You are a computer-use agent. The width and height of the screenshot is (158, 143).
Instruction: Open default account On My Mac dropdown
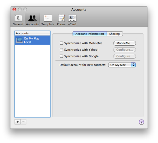click(x=122, y=65)
